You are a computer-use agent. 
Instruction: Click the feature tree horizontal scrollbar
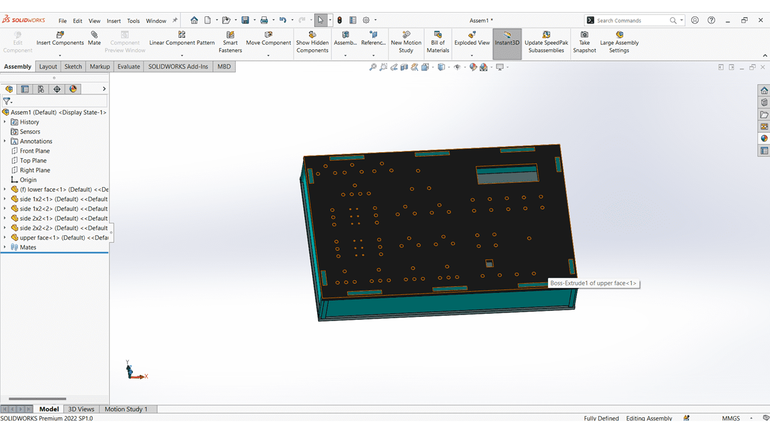[37, 399]
